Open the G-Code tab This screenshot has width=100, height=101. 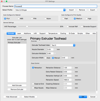click(x=72, y=33)
